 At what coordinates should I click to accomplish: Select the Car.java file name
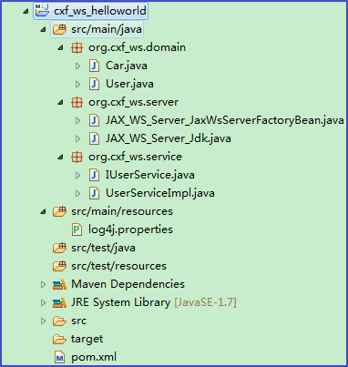[127, 66]
